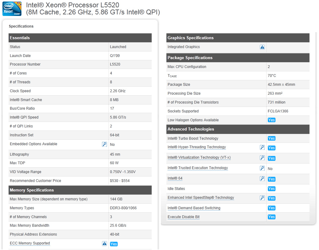Open search icon for Enhanced Intel SpeedStep
Image resolution: width=319 pixels, height=250 pixels.
[x=262, y=198]
